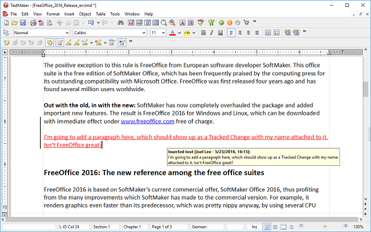This screenshot has width=371, height=232.
Task: Click the Undo arrow icon
Action: point(91,23)
